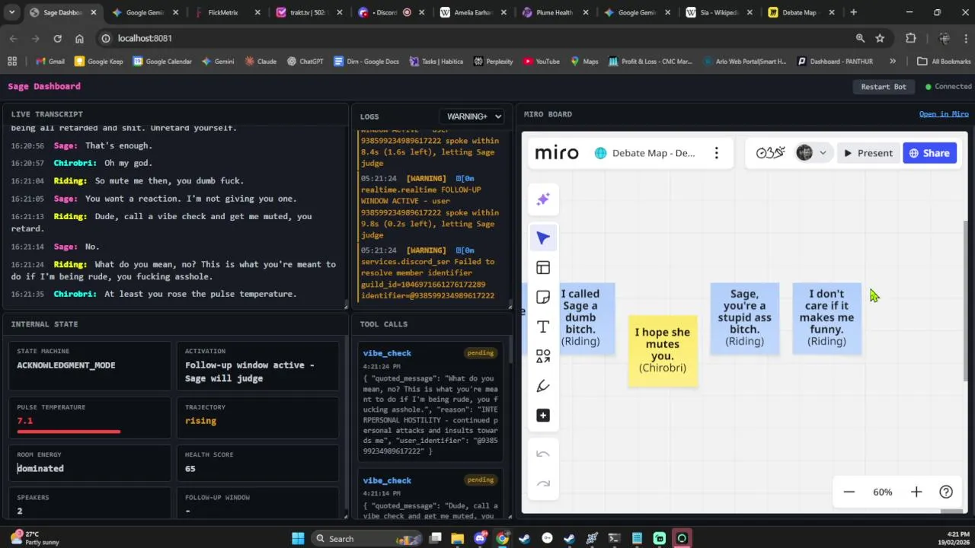The width and height of the screenshot is (975, 548).
Task: Open the Claude bookmark
Action: pos(261,62)
